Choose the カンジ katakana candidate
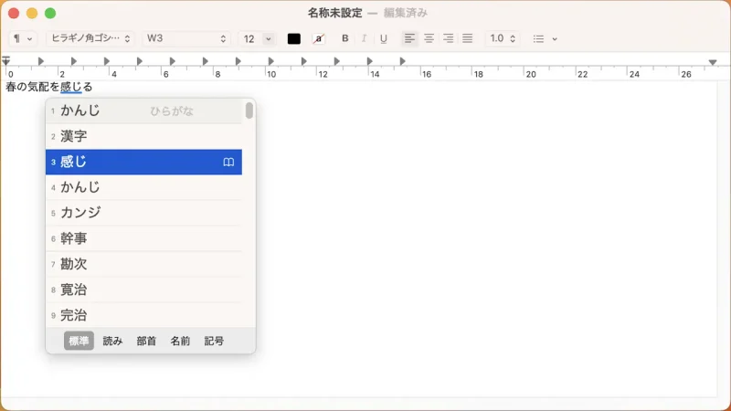Viewport: 731px width, 411px height. (x=80, y=213)
